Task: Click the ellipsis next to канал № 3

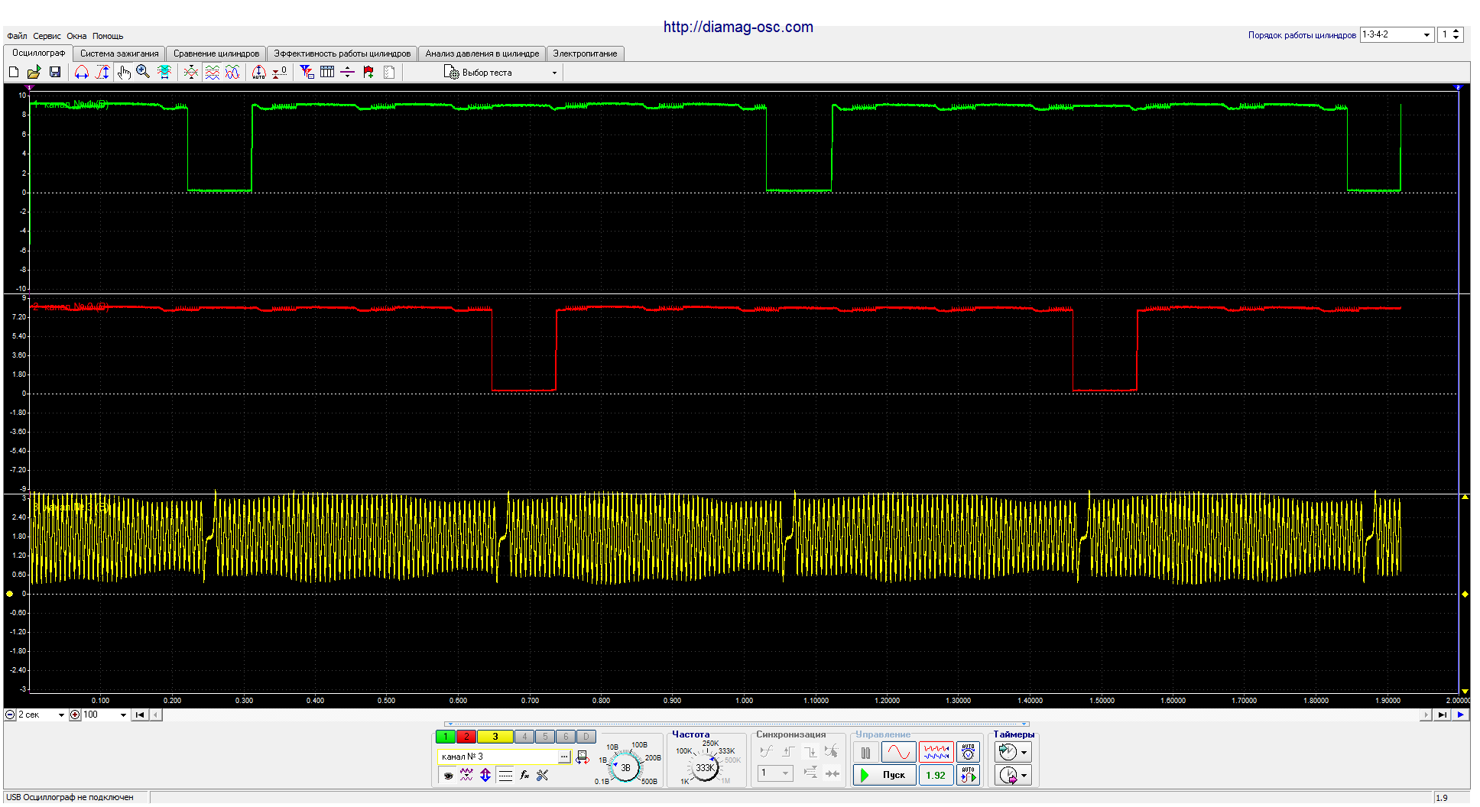Action: click(564, 757)
